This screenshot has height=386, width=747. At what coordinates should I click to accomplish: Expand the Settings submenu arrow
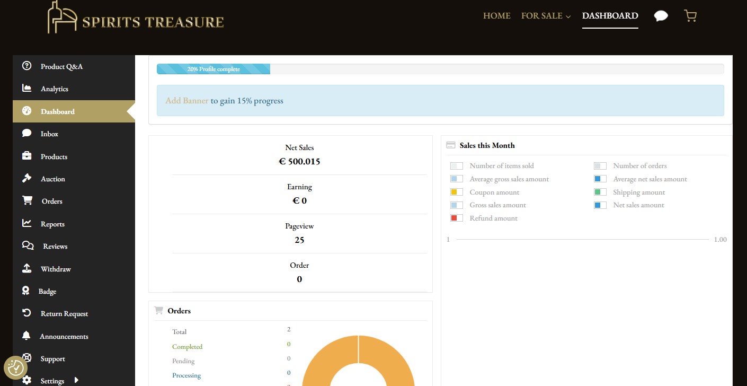pos(76,380)
